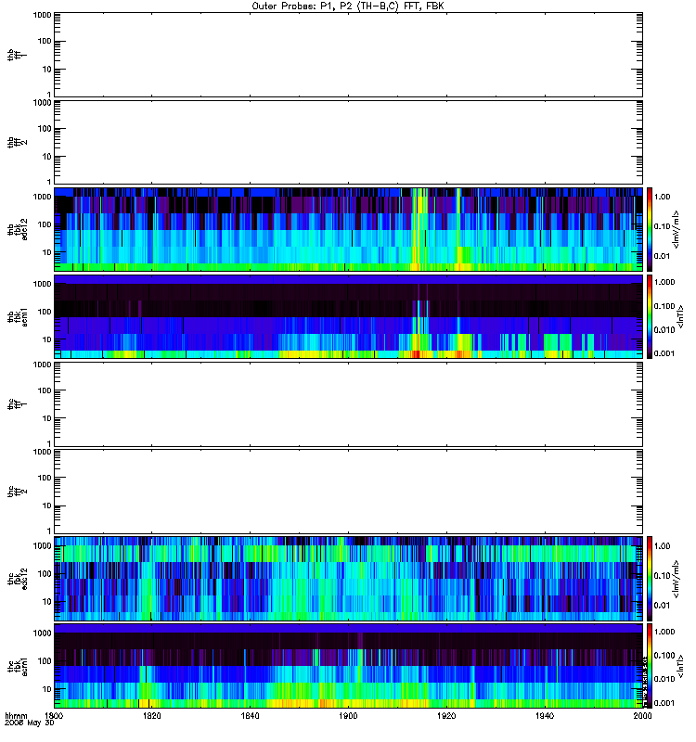Image resolution: width=696 pixels, height=742 pixels.
Task: Click the '1920' time axis label
Action: click(x=446, y=715)
